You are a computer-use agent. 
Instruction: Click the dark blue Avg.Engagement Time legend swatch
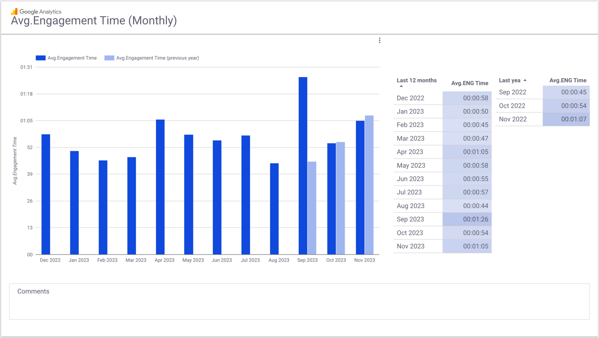click(41, 58)
